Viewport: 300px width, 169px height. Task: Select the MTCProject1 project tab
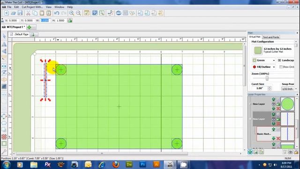tap(14, 27)
